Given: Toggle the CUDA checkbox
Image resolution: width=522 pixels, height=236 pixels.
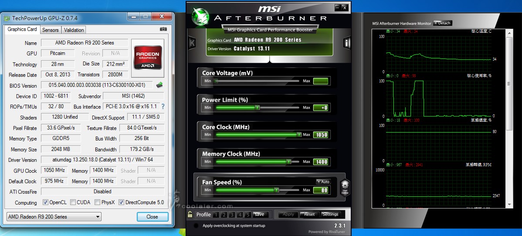Looking at the screenshot, I should [73, 202].
